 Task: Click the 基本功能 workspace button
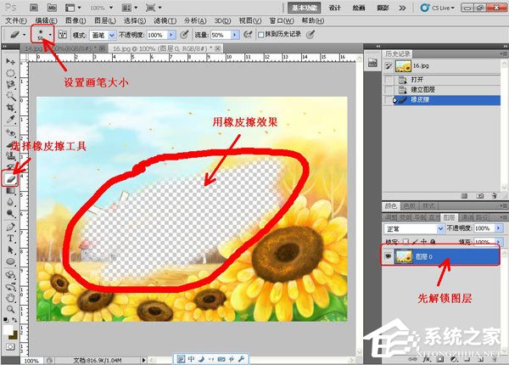click(x=305, y=8)
